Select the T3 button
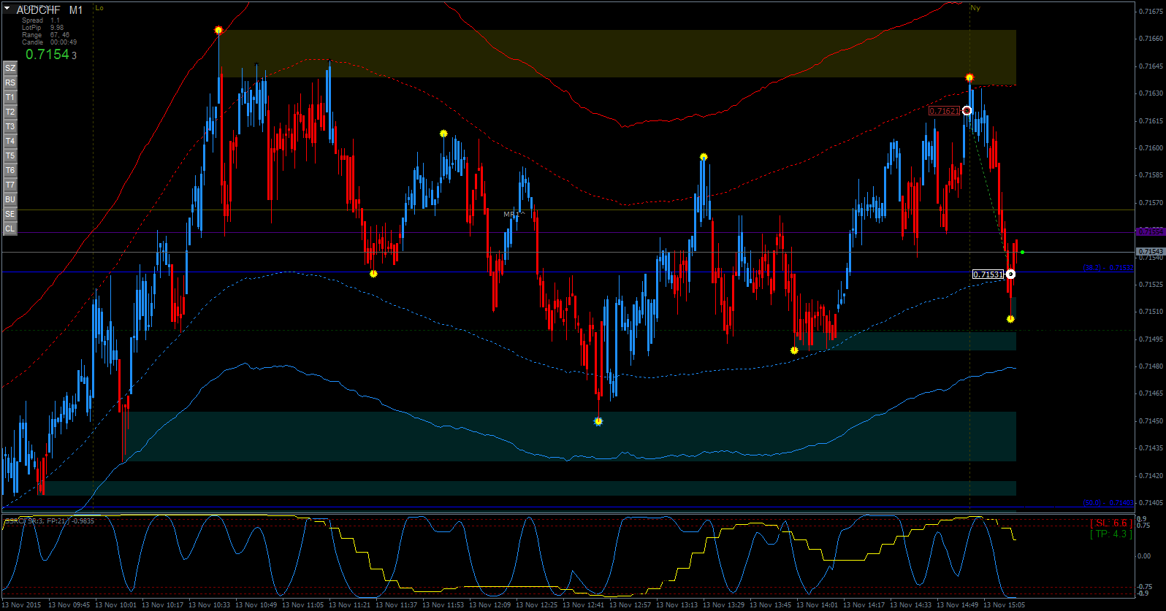This screenshot has height=611, width=1166. coord(10,126)
